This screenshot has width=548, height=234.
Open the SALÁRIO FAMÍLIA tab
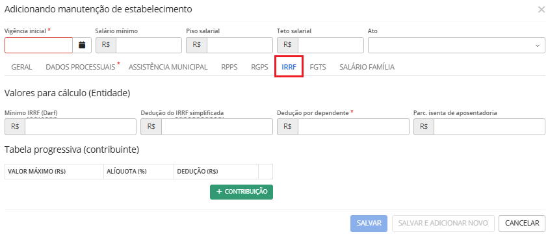tap(367, 67)
